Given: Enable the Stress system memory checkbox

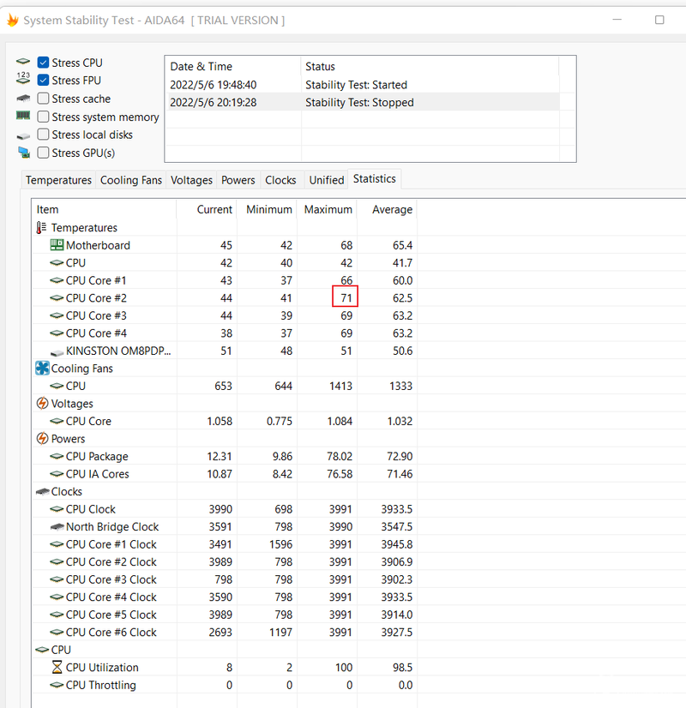Looking at the screenshot, I should point(43,117).
